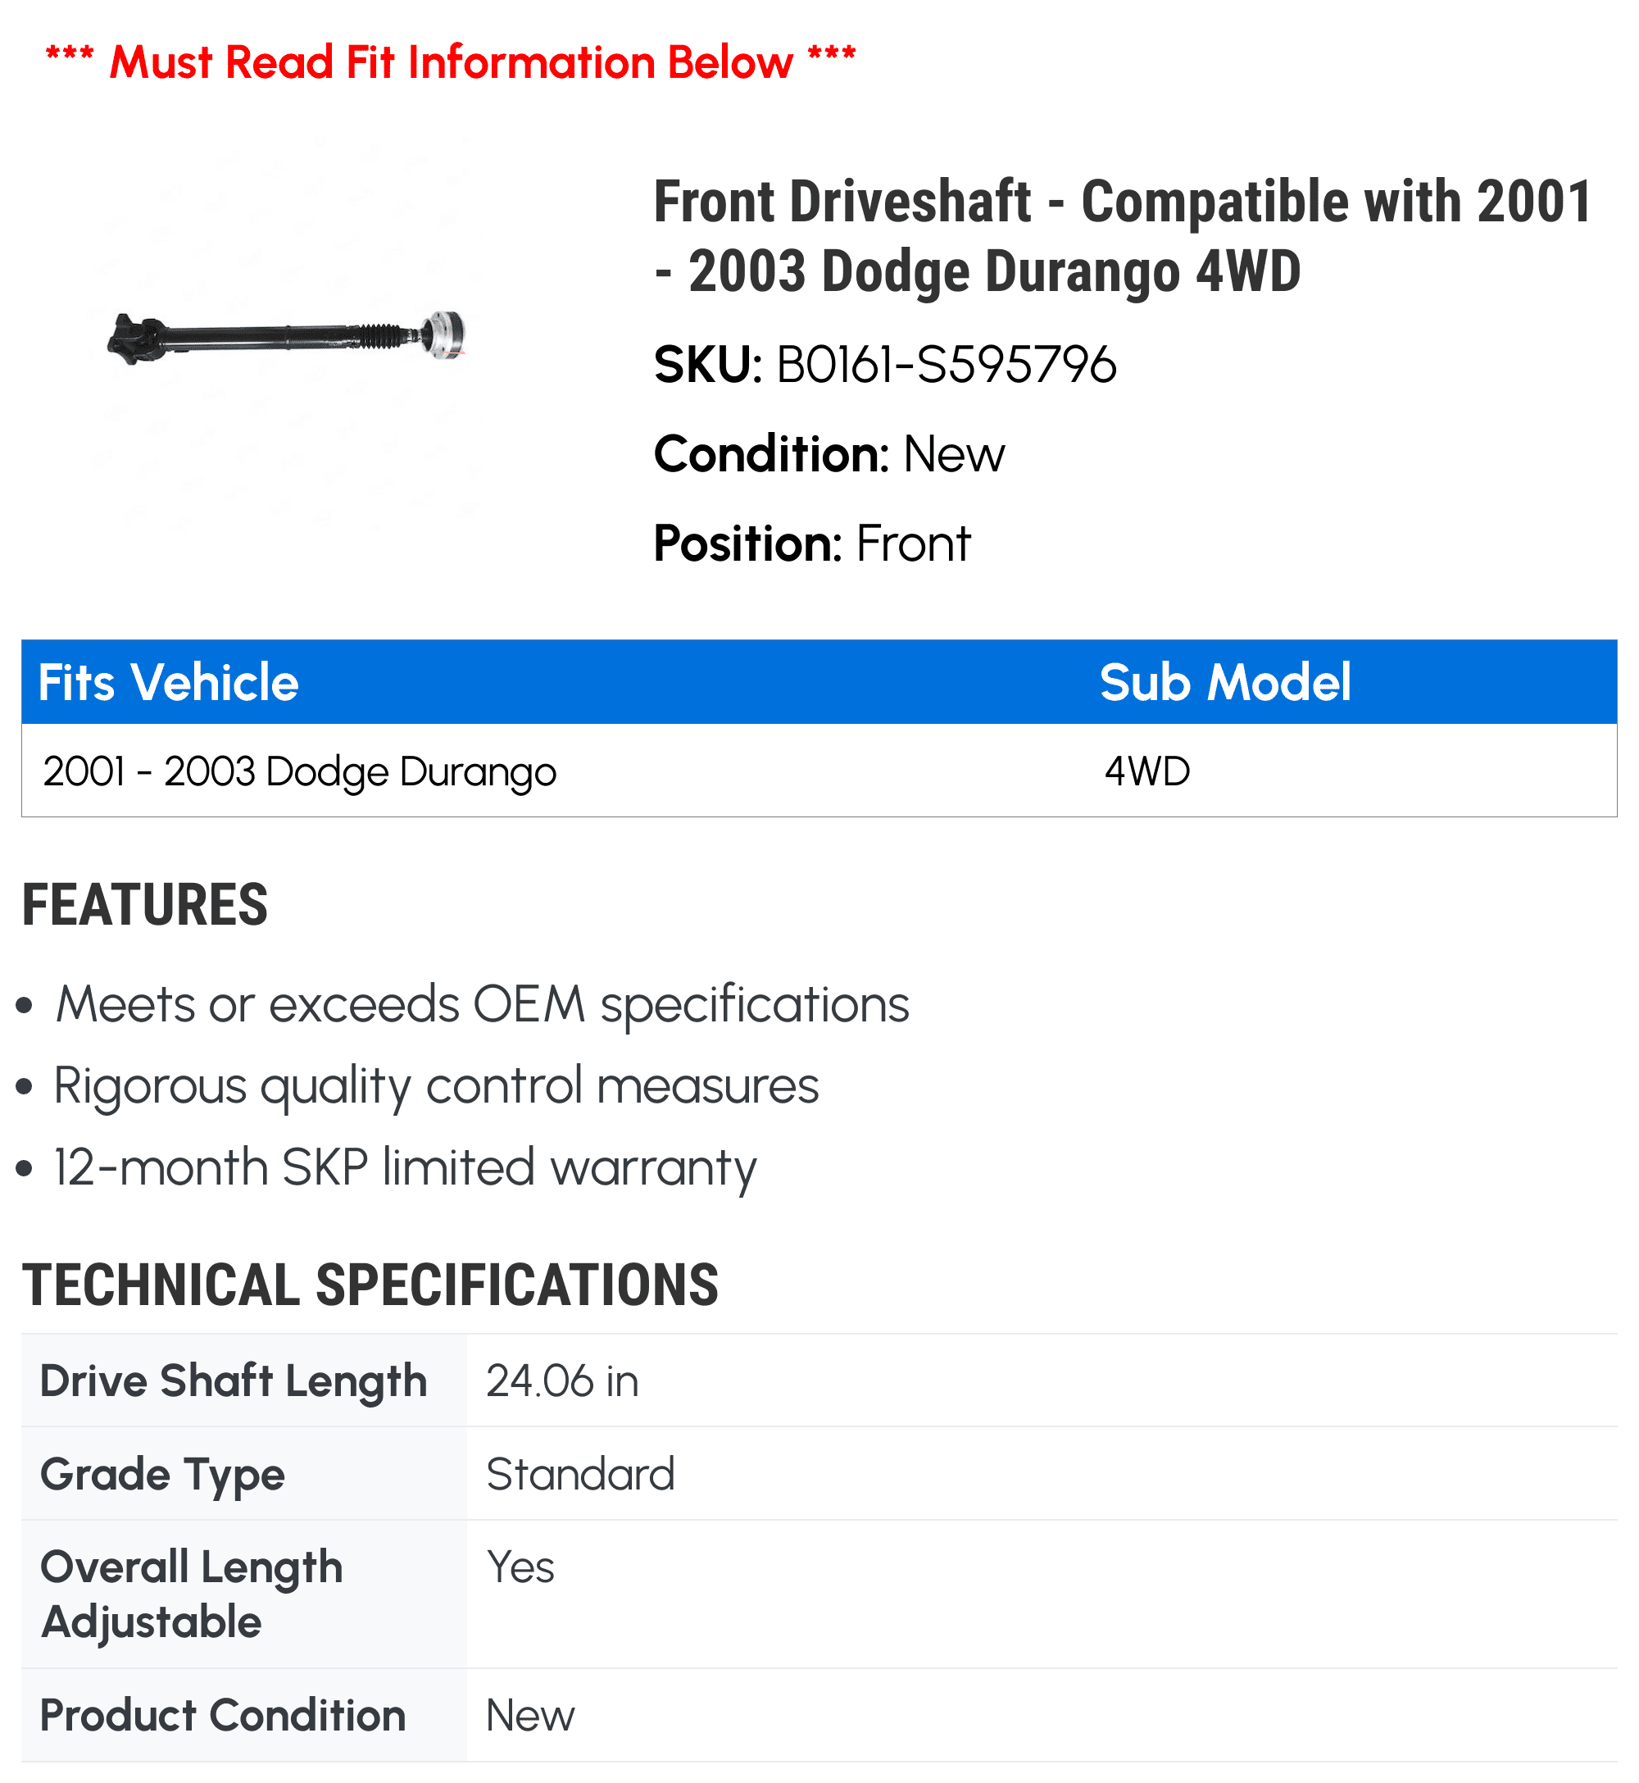Select the 2001 - 2003 Dodge Durango cell
Viewport: 1639px width, 1783px height.
[x=300, y=771]
